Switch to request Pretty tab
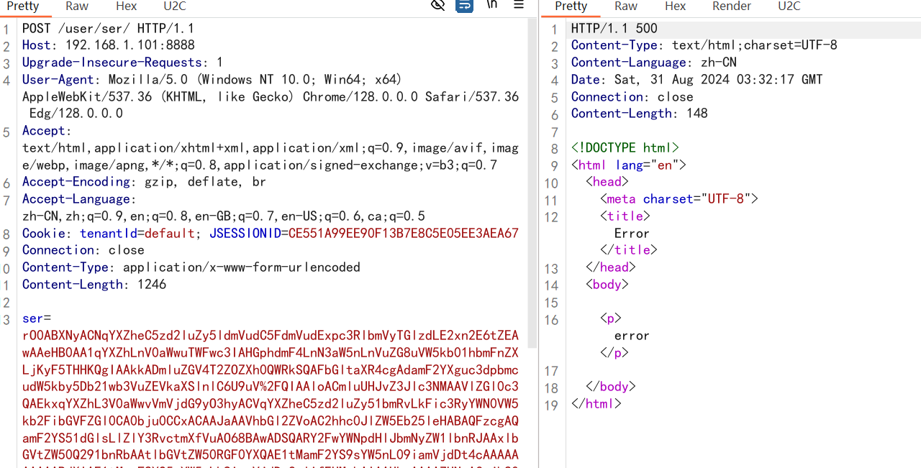This screenshot has height=468, width=921. tap(23, 6)
